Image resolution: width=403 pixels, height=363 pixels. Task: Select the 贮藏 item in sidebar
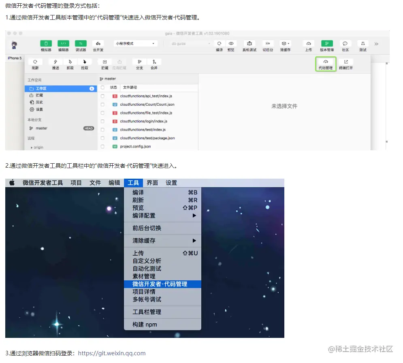[x=39, y=95]
